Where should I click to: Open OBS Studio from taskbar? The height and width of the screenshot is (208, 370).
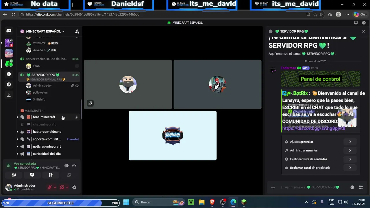223,202
